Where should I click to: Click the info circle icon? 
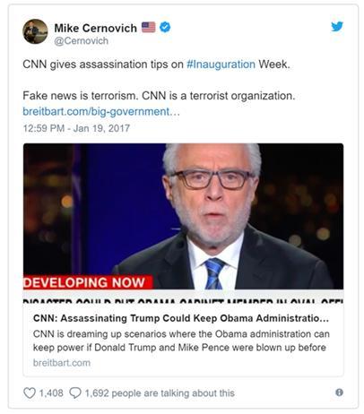339,392
